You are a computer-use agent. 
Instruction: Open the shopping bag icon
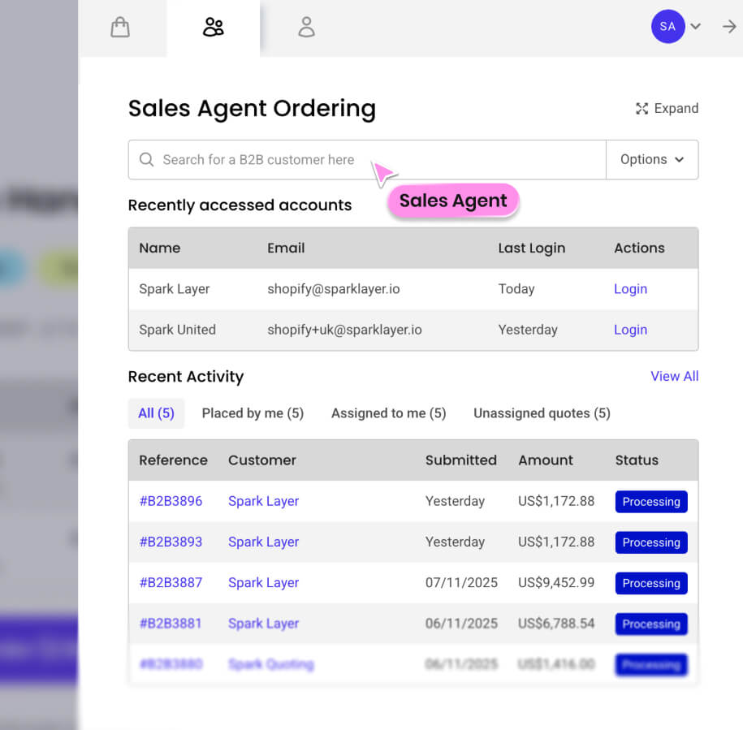[x=120, y=27]
